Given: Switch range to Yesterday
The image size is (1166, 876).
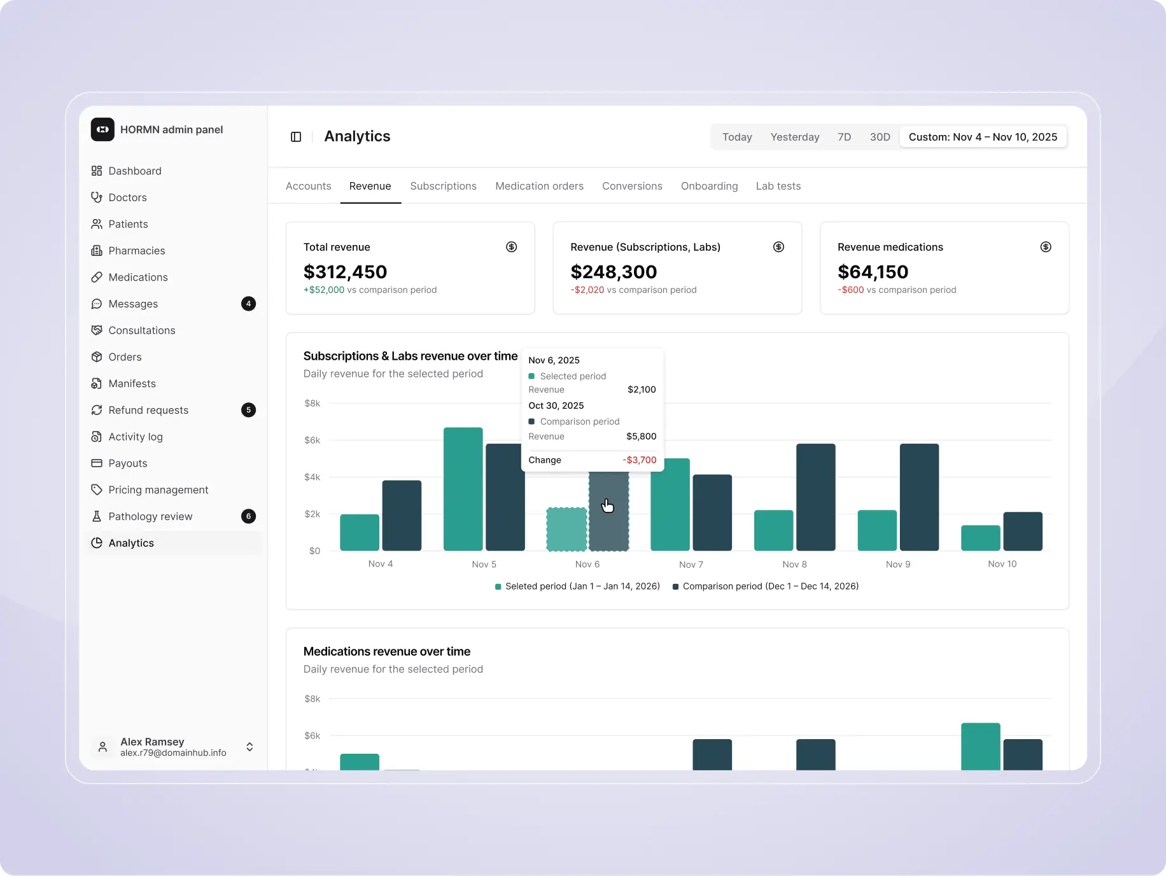Looking at the screenshot, I should pos(794,137).
